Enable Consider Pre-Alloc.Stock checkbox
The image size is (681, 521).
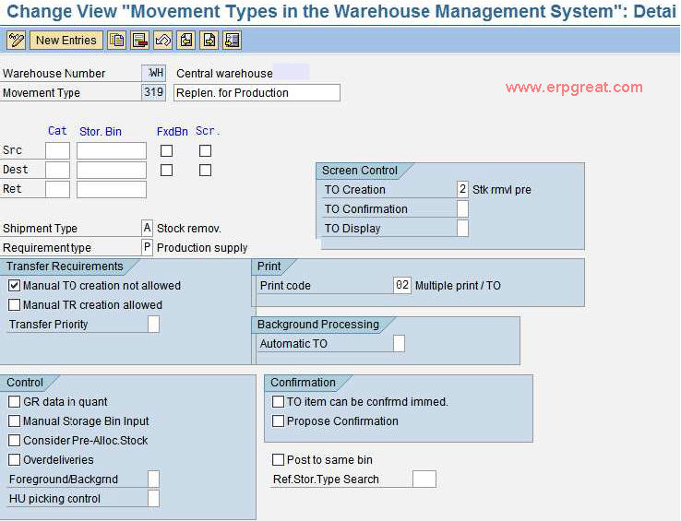point(15,440)
